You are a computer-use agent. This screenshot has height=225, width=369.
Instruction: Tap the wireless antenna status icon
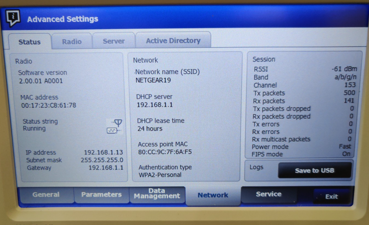coord(115,126)
